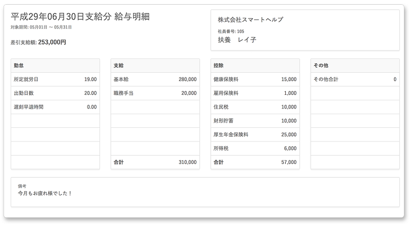Select the 健康保険料 row label
Image resolution: width=410 pixels, height=225 pixels.
tap(226, 79)
